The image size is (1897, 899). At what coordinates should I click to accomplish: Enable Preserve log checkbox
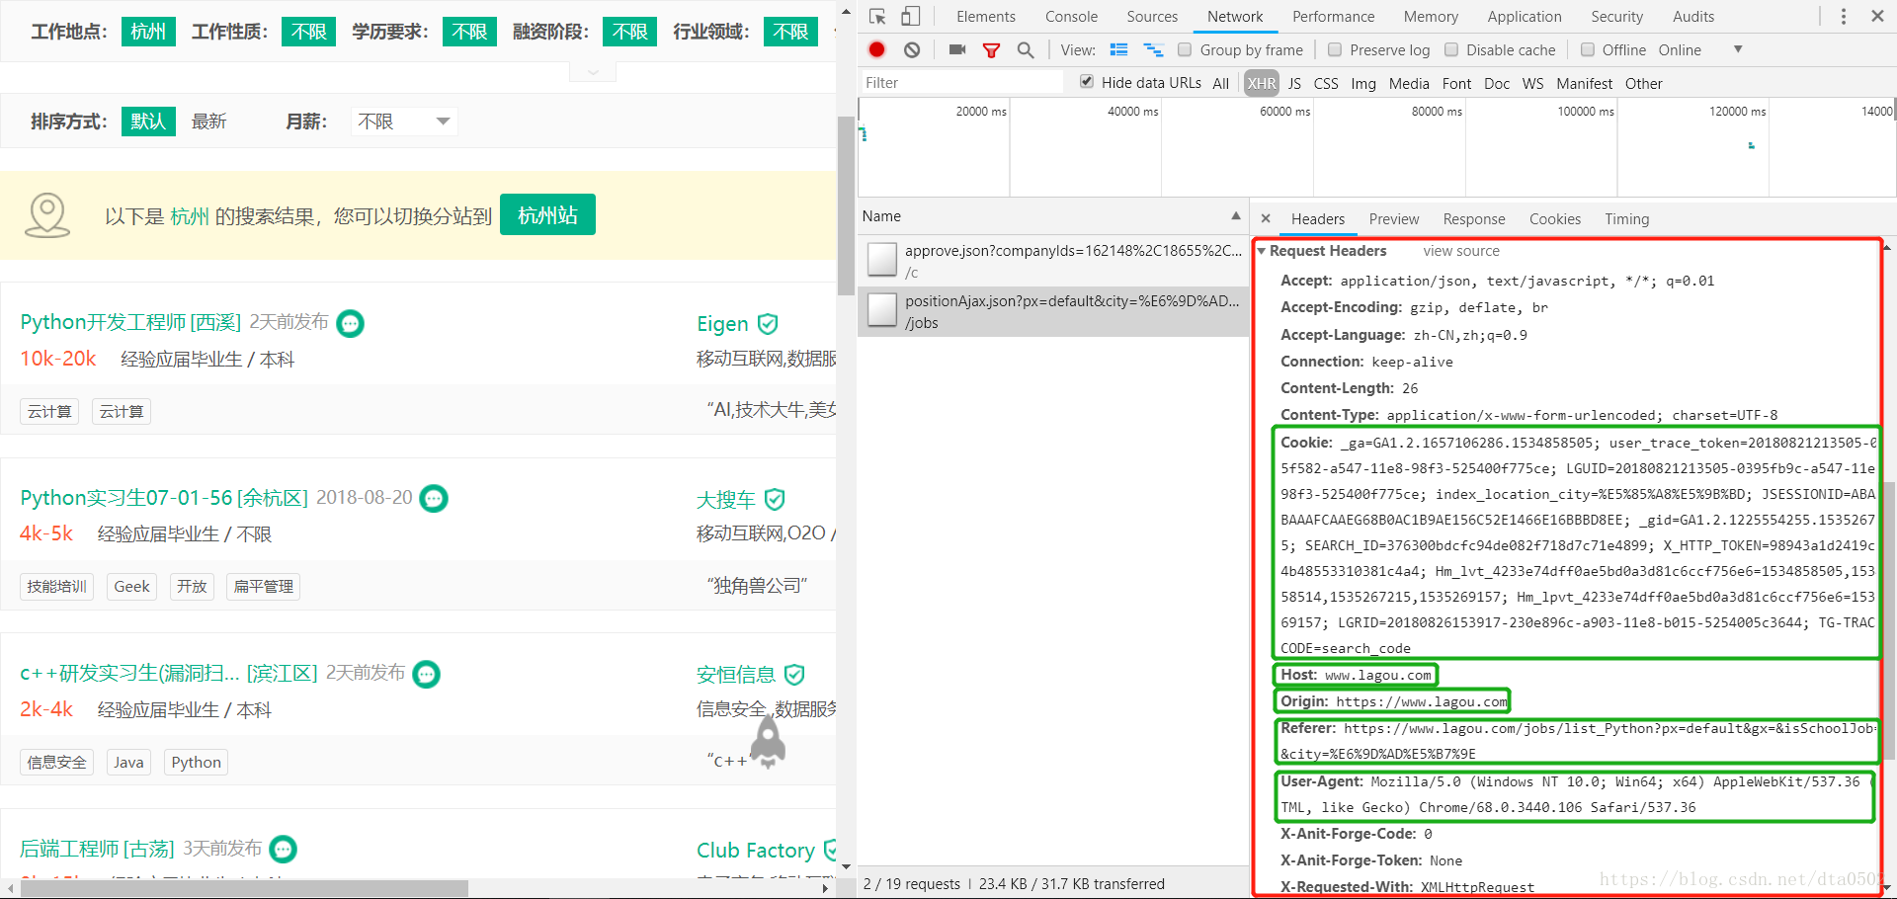(1334, 49)
